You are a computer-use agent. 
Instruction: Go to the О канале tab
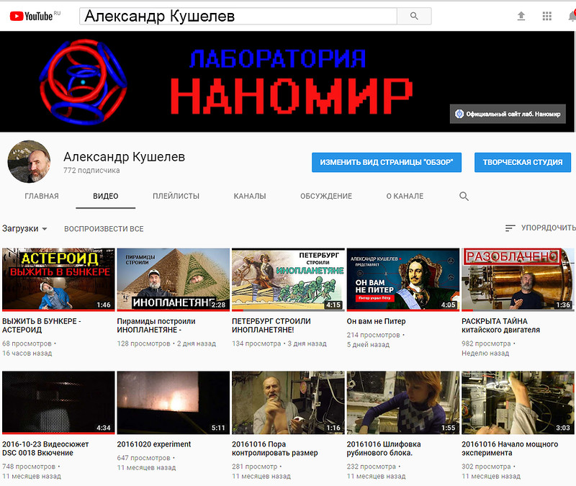pos(405,196)
